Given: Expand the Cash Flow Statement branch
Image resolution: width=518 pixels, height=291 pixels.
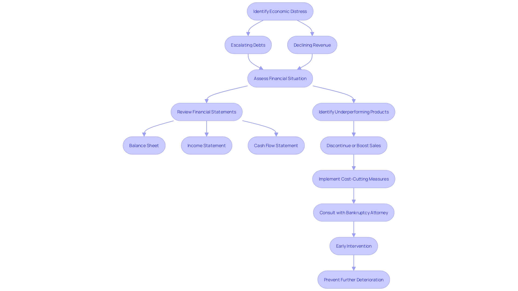Looking at the screenshot, I should [276, 145].
